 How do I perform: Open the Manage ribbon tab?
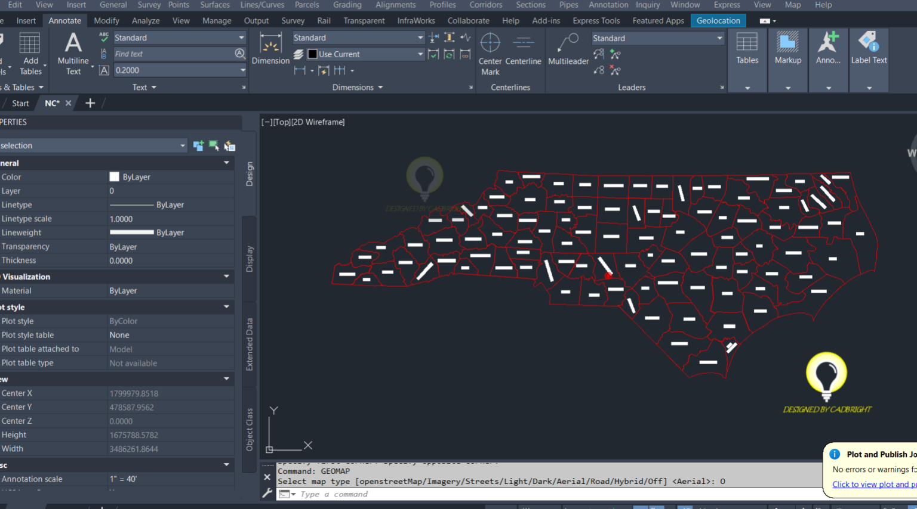217,21
